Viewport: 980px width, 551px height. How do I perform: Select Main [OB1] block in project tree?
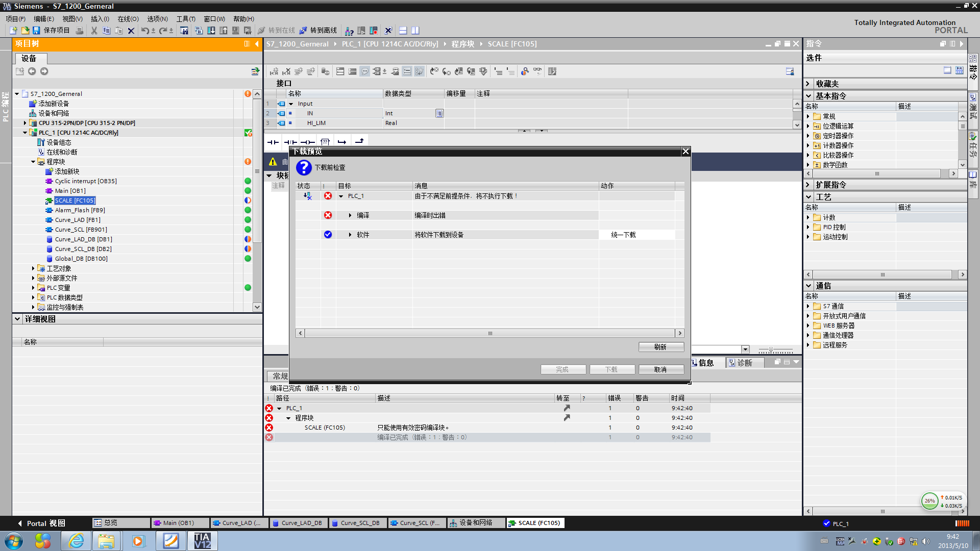click(x=70, y=191)
